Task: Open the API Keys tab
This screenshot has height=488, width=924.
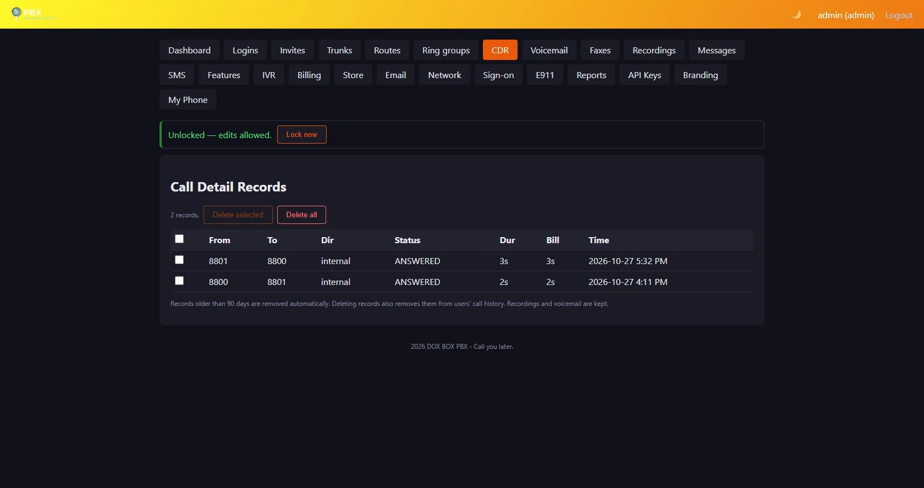Action: (x=645, y=75)
